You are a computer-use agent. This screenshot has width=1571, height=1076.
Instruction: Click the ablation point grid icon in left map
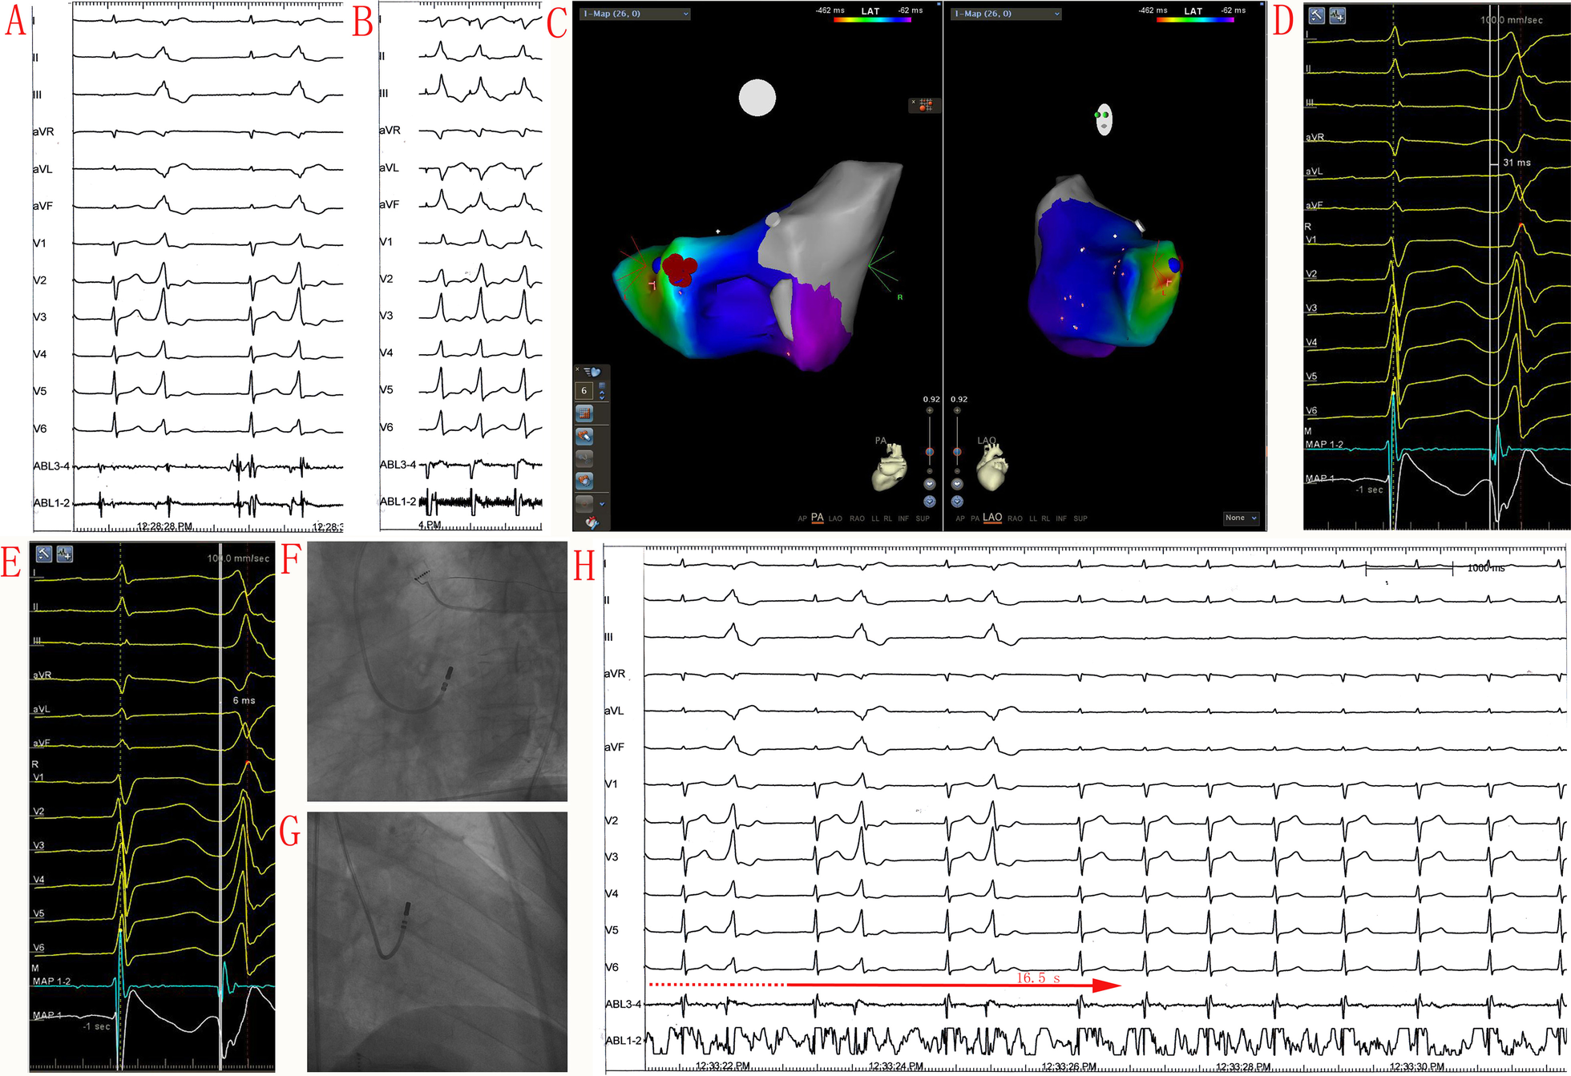click(926, 104)
